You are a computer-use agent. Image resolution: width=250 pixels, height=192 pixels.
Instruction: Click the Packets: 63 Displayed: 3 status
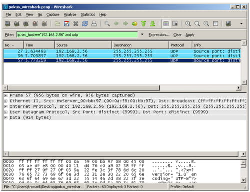click(115, 187)
